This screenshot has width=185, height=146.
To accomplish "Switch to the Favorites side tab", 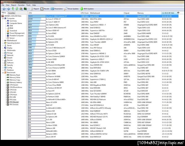I will tap(11, 13).
